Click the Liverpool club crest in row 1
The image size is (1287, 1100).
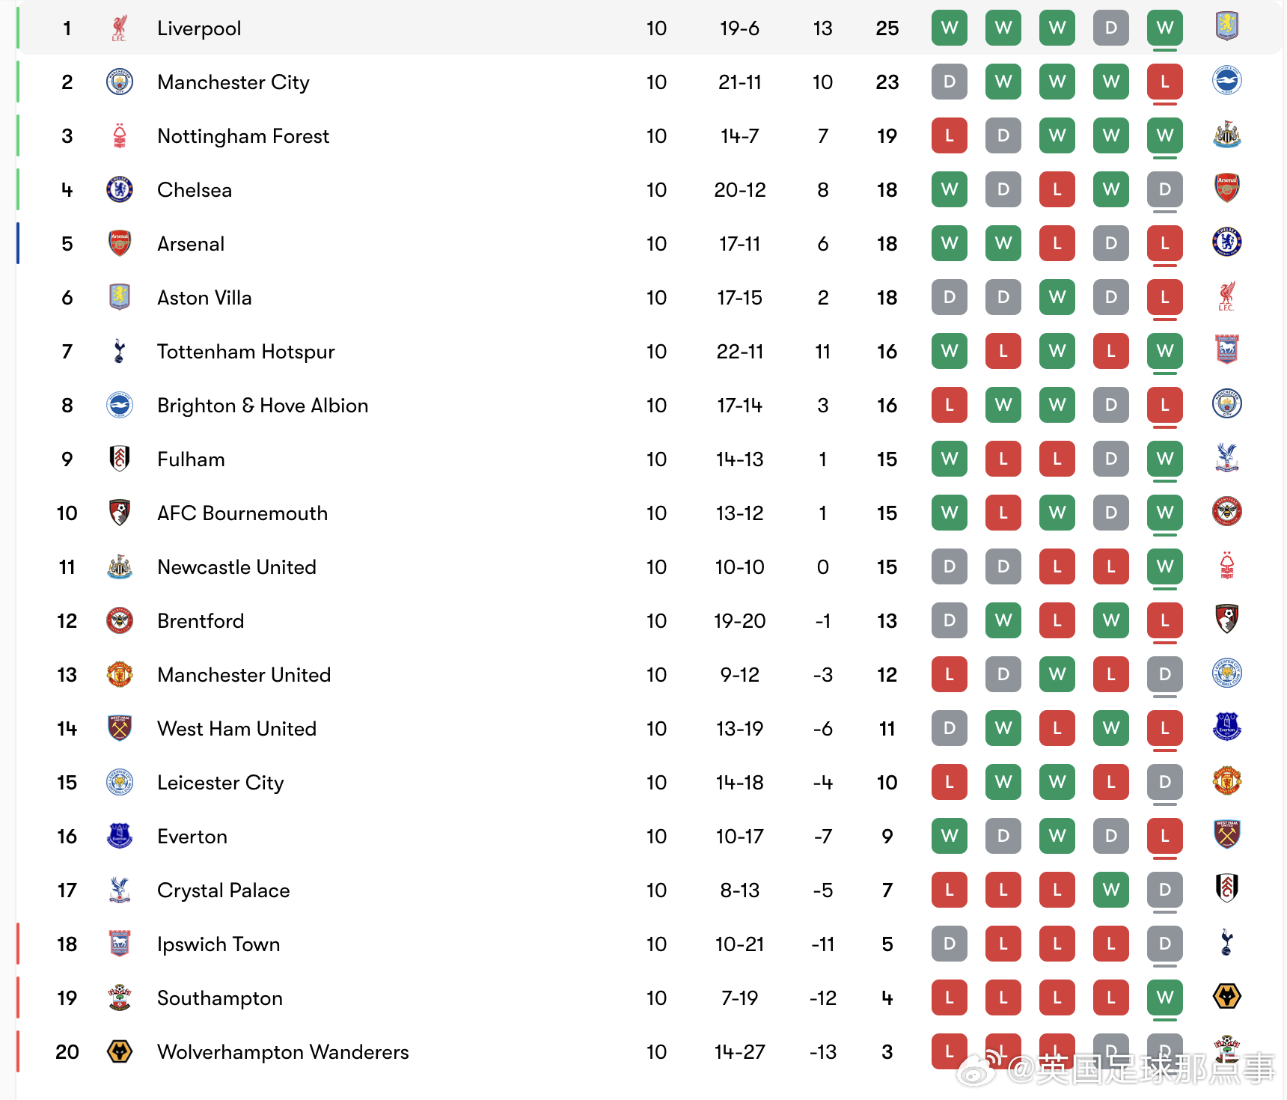(119, 28)
